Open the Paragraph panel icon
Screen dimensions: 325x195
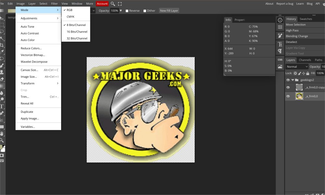[280, 51]
